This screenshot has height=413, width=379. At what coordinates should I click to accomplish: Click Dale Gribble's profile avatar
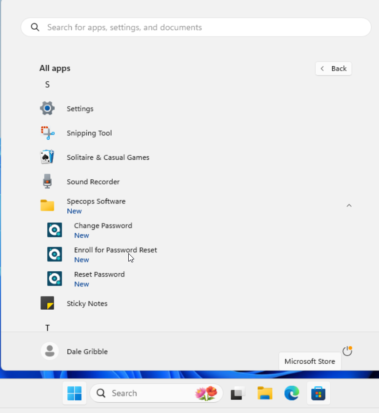(50, 351)
